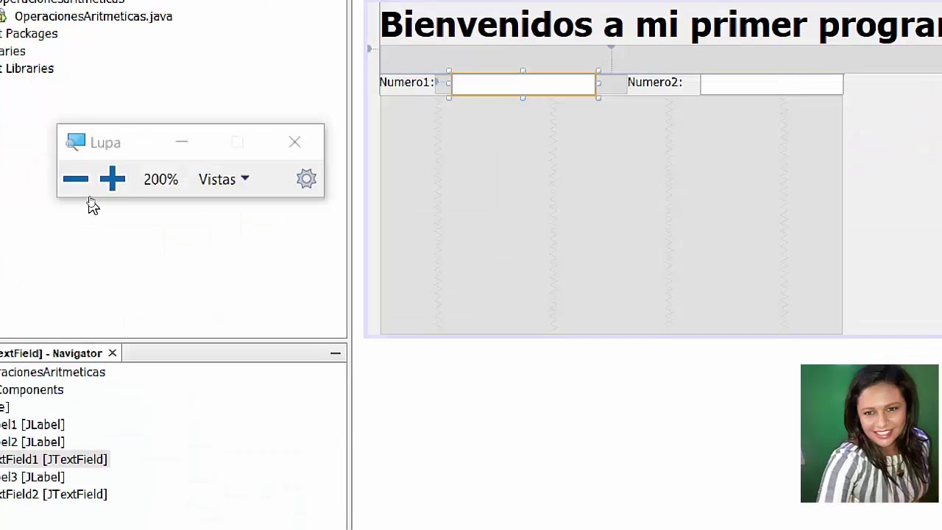Click the 200% zoom level text

tap(161, 179)
